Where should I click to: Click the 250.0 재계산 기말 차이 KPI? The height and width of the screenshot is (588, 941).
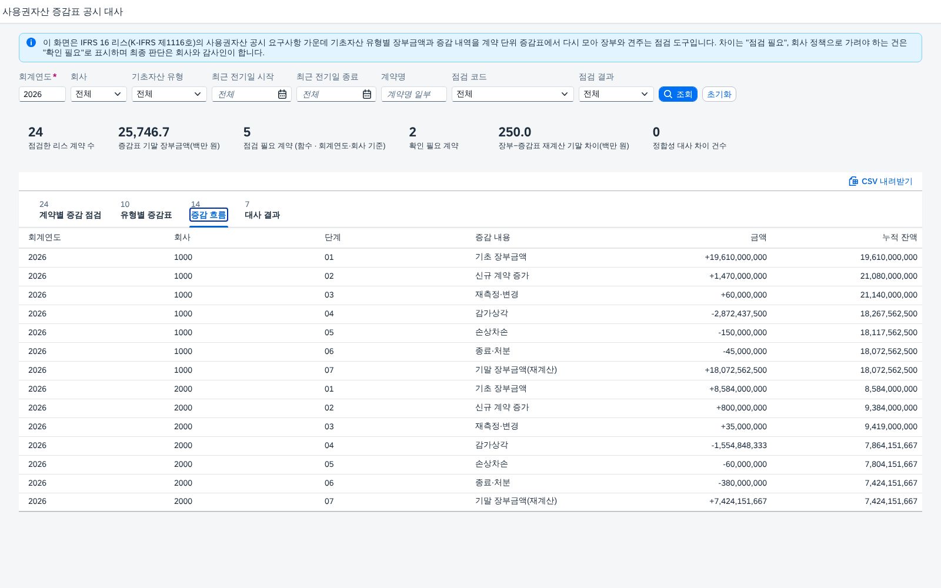coord(563,138)
